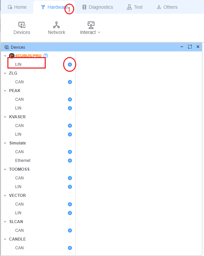
Task: Select CAN under ZLG
Action: (19, 82)
